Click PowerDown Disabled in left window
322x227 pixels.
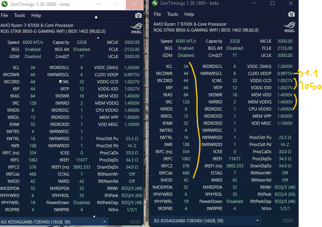[x=82, y=203]
